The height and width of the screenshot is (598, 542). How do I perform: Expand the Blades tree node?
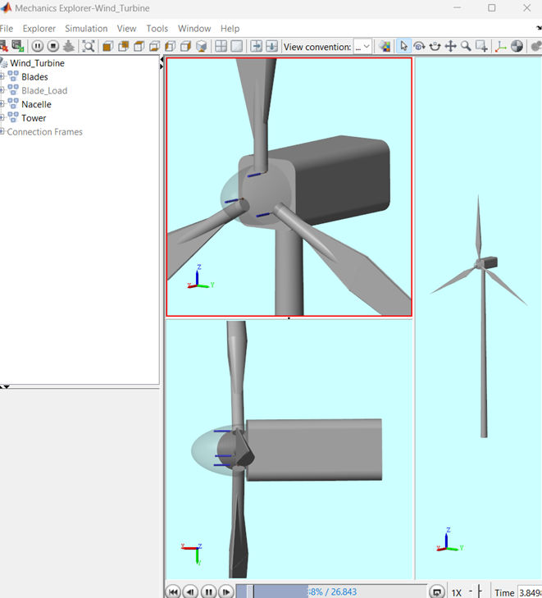click(x=2, y=76)
